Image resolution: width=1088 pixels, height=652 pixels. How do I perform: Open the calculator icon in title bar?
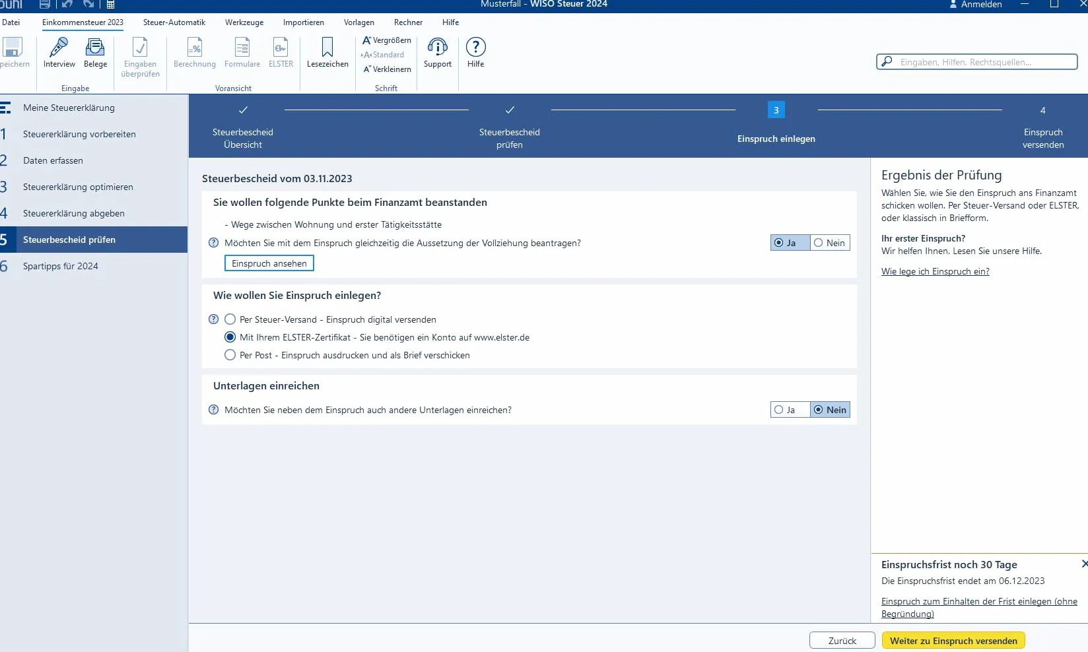[x=110, y=5]
